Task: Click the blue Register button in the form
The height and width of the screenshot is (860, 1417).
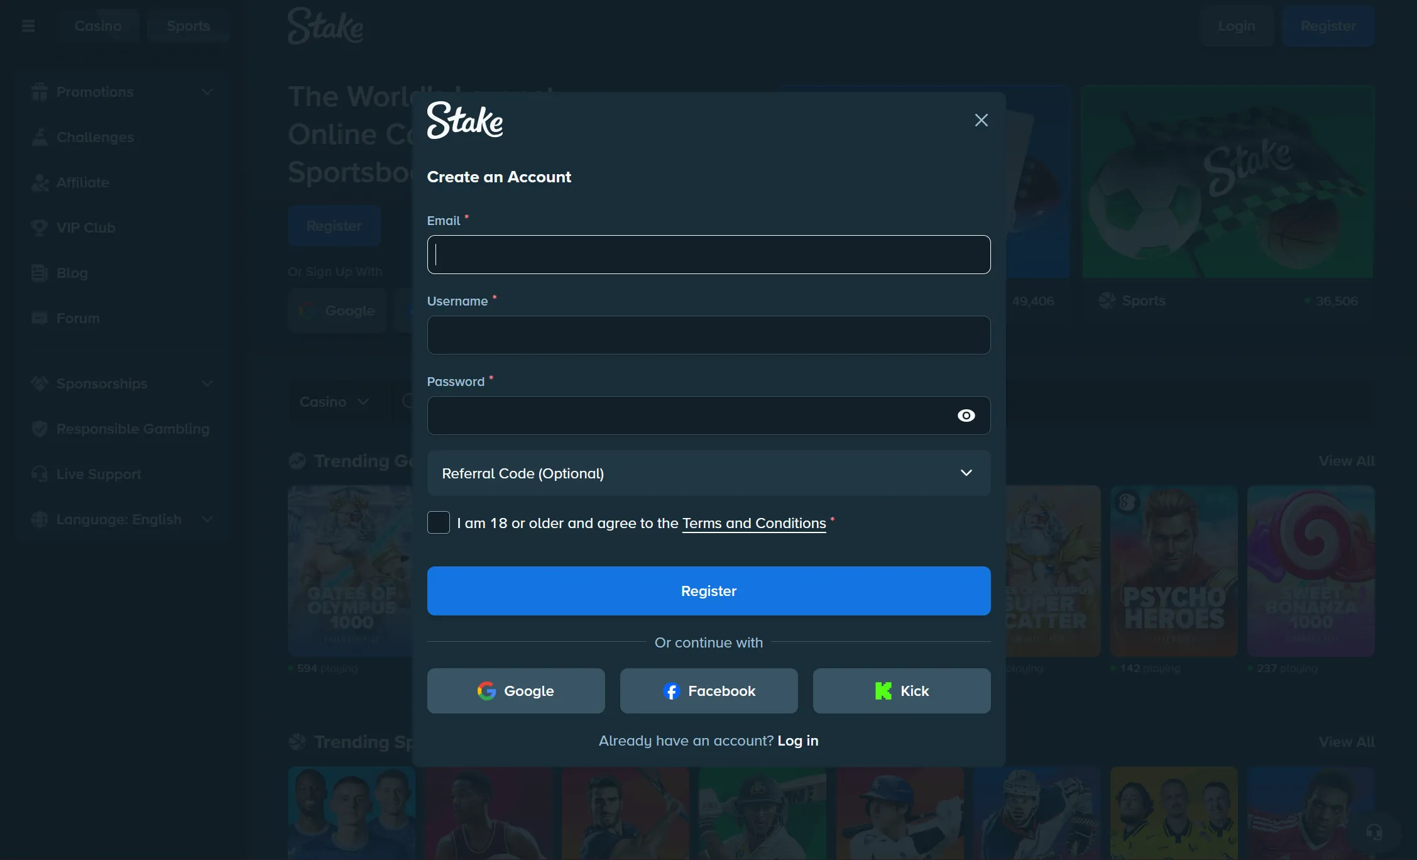Action: [x=709, y=591]
